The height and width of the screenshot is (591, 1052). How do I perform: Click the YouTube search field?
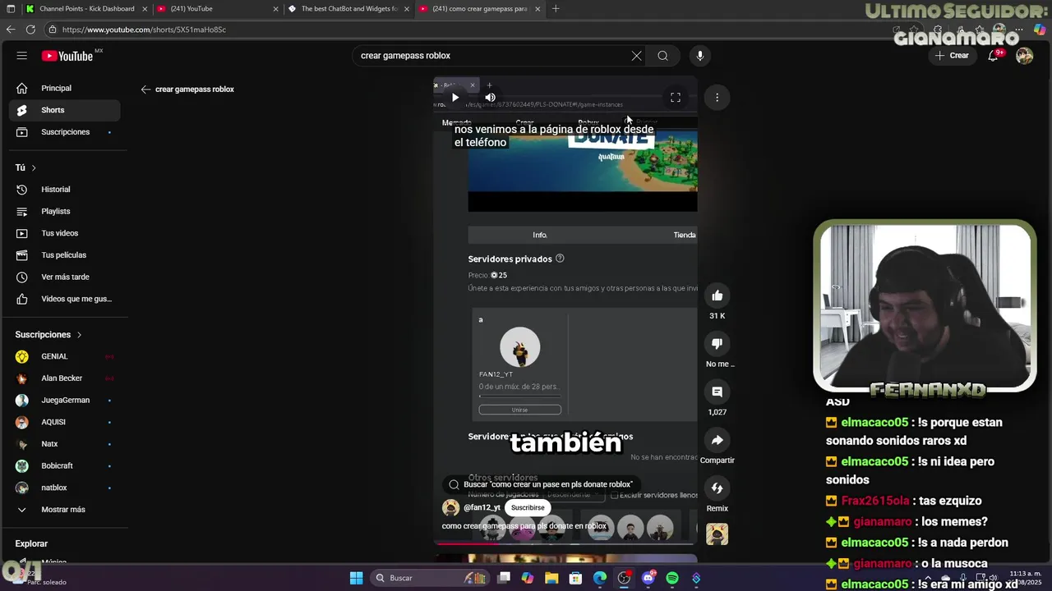[x=491, y=56]
